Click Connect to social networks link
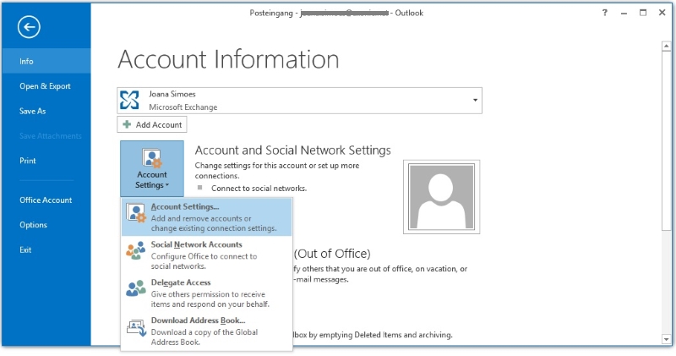 point(259,189)
